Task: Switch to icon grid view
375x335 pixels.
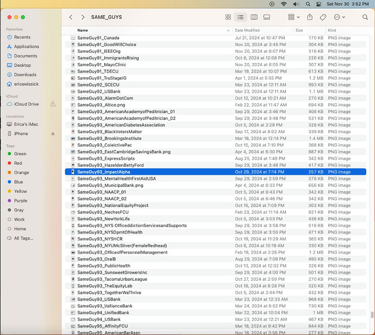Action: 228,17
